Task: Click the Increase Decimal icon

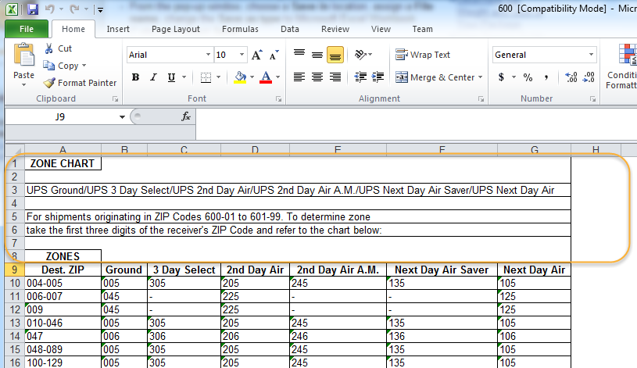Action: [571, 77]
